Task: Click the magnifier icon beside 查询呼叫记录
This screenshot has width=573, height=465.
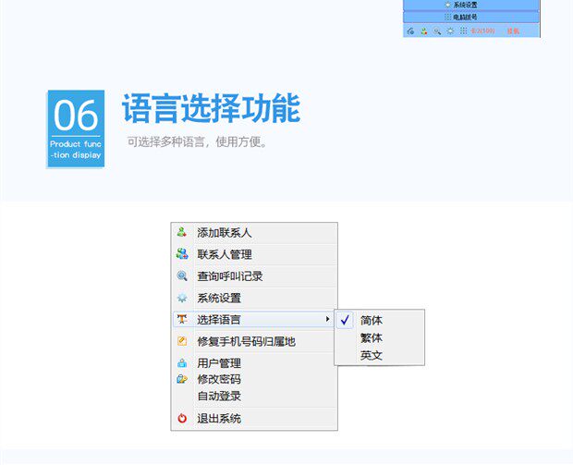Action: 182,275
